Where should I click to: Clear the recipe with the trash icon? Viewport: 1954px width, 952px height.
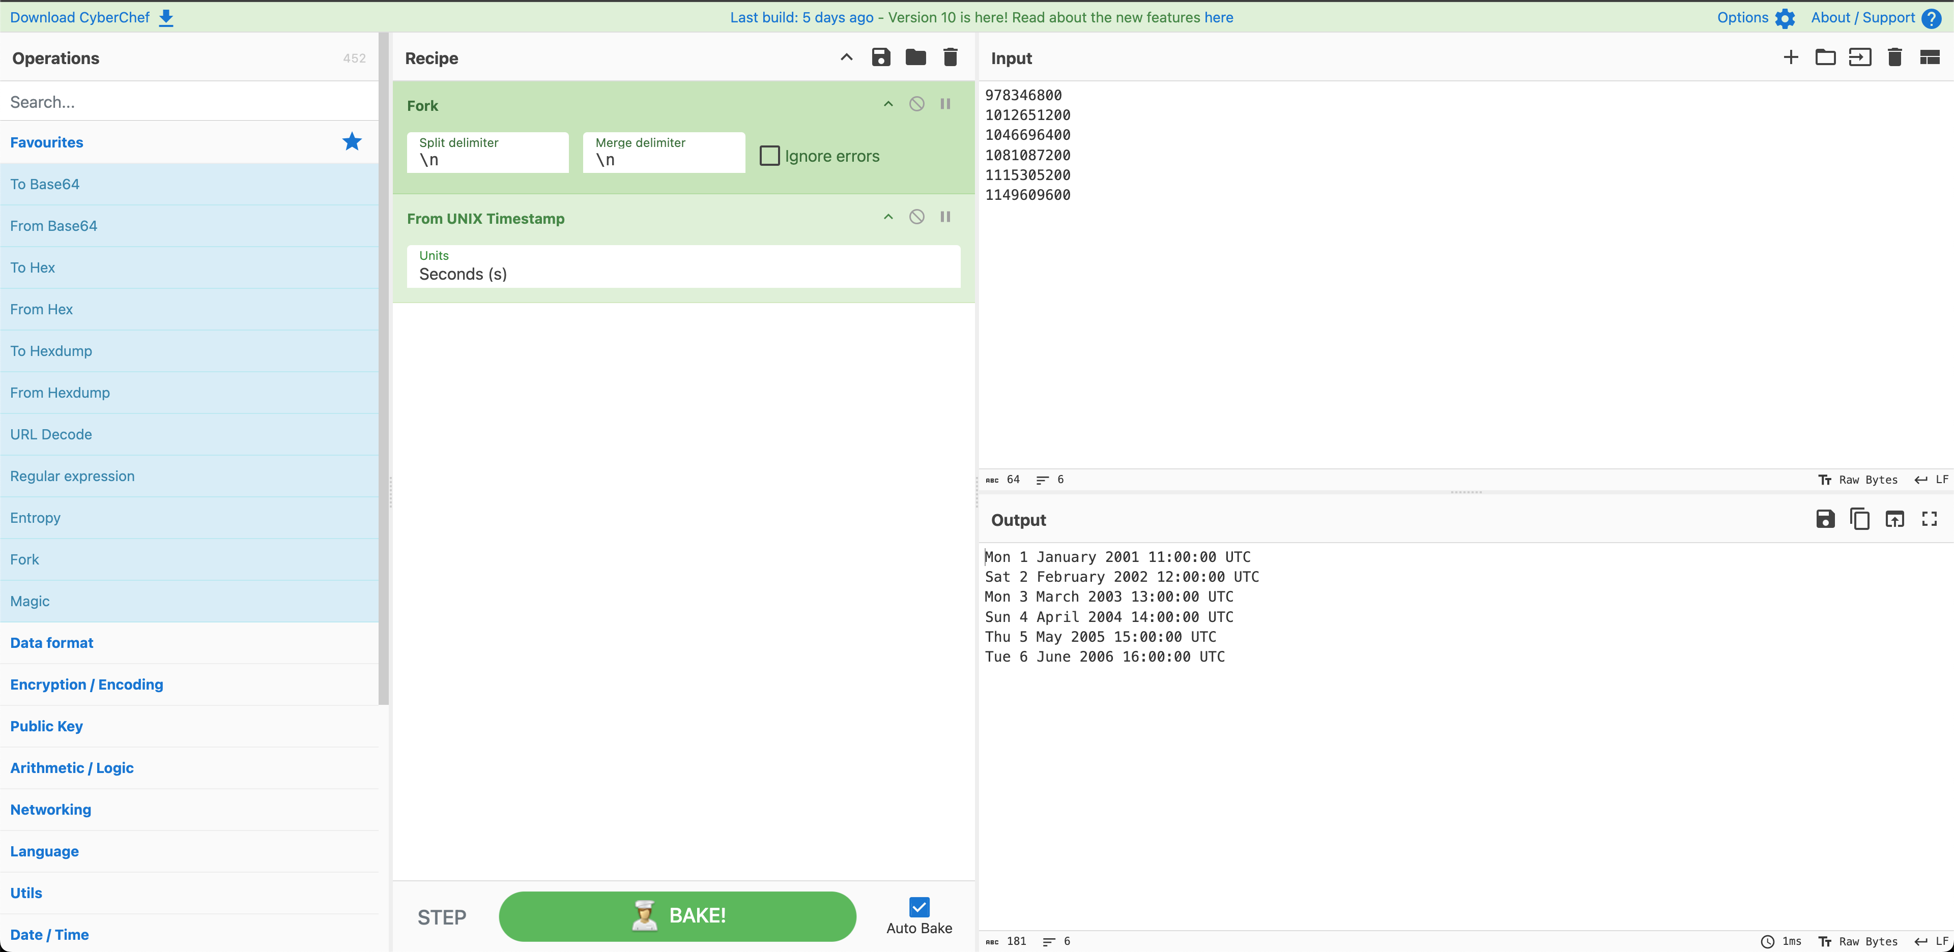pyautogui.click(x=951, y=57)
